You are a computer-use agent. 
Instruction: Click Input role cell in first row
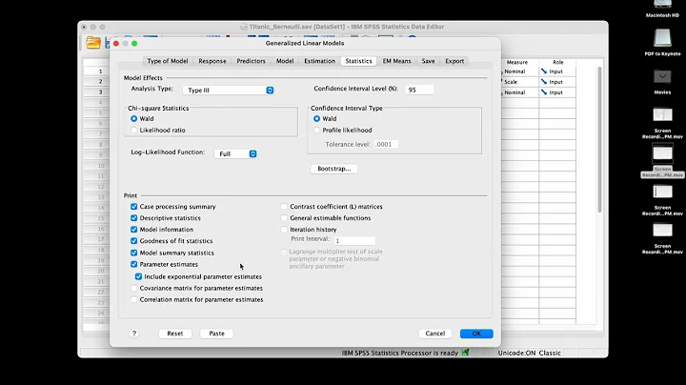coord(557,71)
